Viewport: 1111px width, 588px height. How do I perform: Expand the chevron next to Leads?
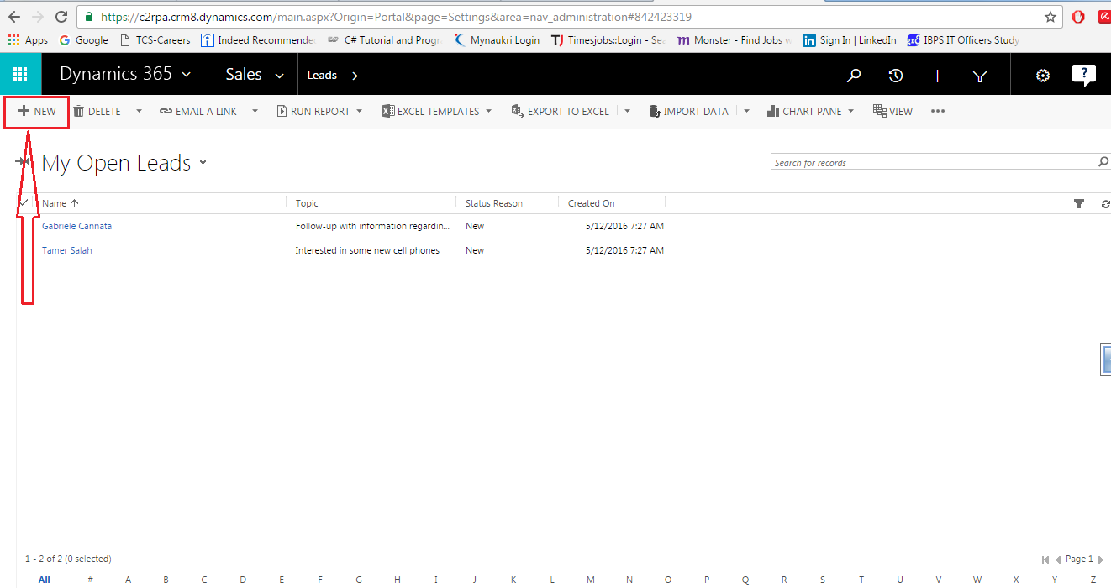coord(355,75)
